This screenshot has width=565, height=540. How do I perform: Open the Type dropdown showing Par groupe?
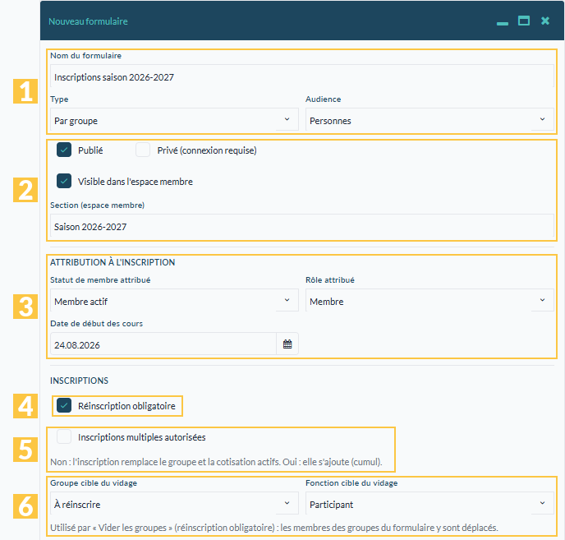click(174, 120)
